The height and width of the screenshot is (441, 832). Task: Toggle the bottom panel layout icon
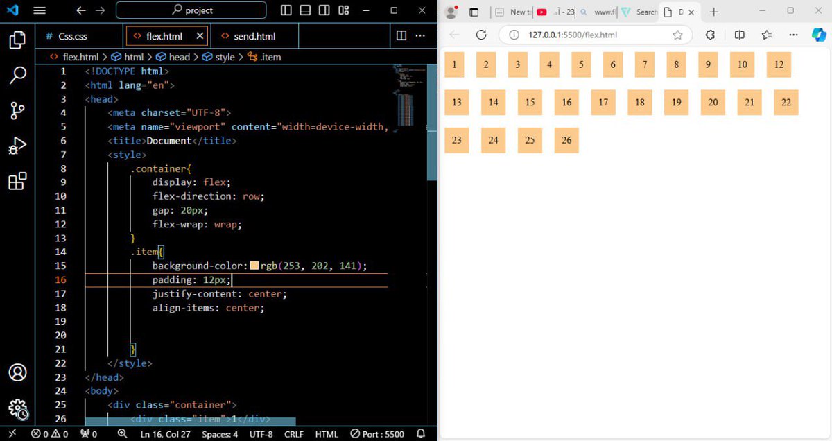[x=305, y=10]
